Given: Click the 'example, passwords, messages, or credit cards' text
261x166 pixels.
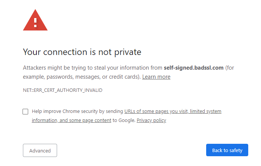Looking at the screenshot, I should pyautogui.click(x=82, y=77).
